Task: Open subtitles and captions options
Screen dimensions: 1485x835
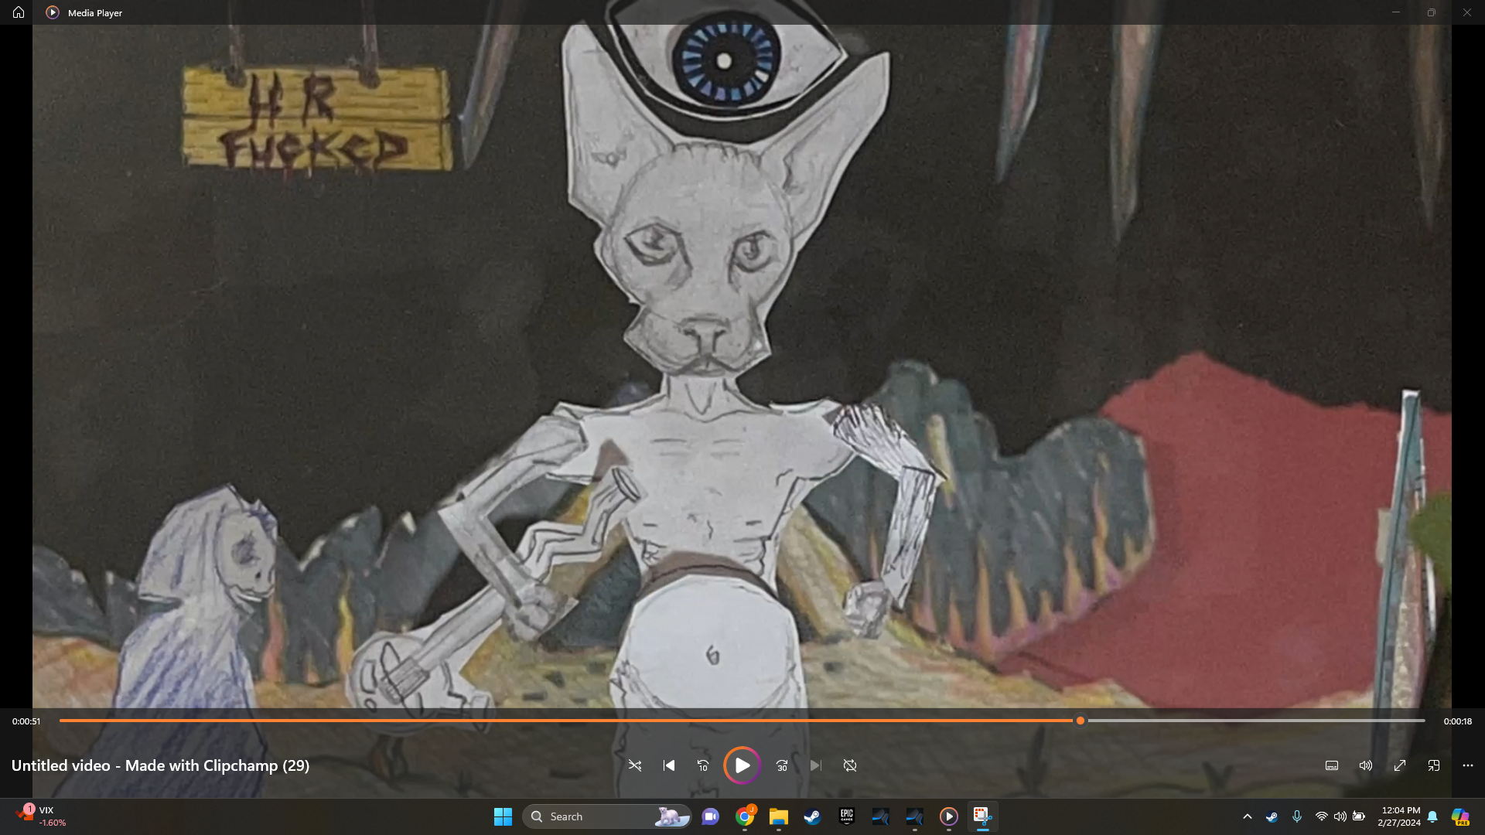Action: pos(1332,765)
